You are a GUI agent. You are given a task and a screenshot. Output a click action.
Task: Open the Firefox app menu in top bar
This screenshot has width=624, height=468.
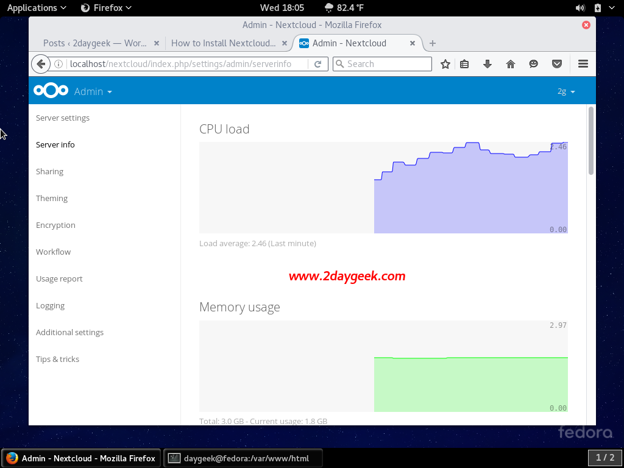pos(106,8)
